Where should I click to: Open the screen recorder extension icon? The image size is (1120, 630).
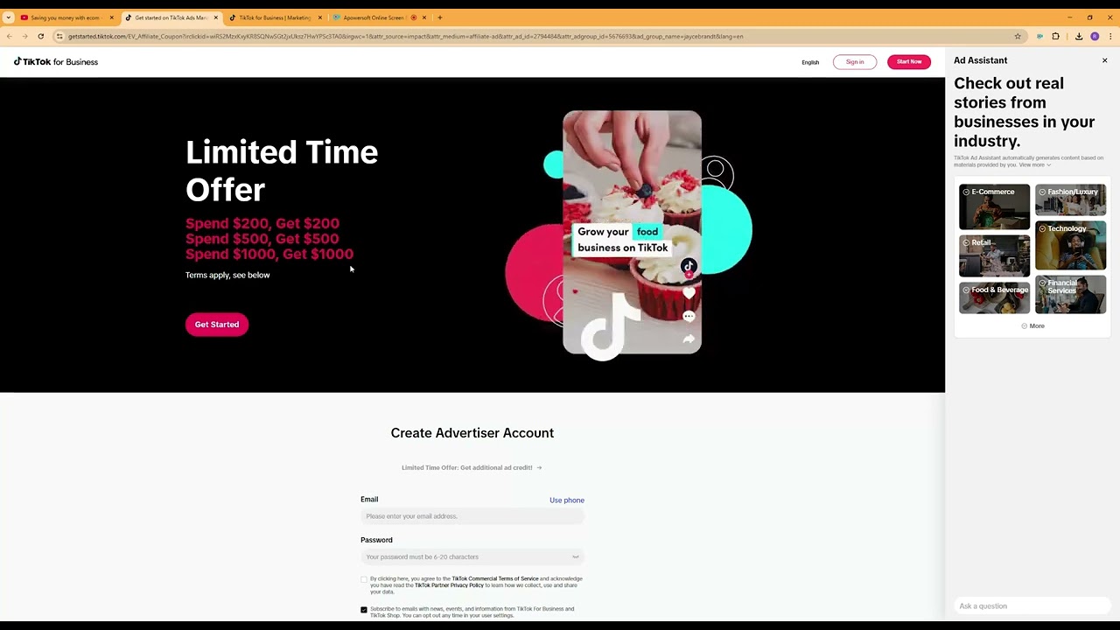(1039, 36)
